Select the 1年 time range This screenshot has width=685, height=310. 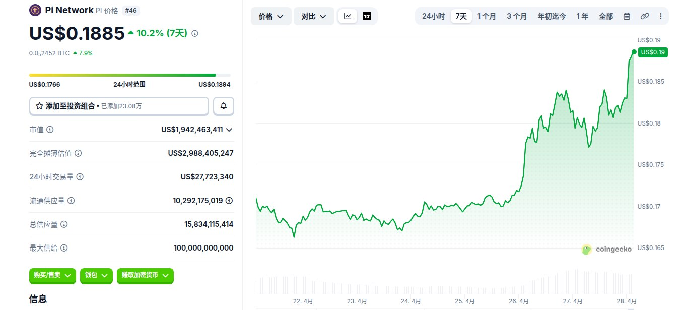582,16
